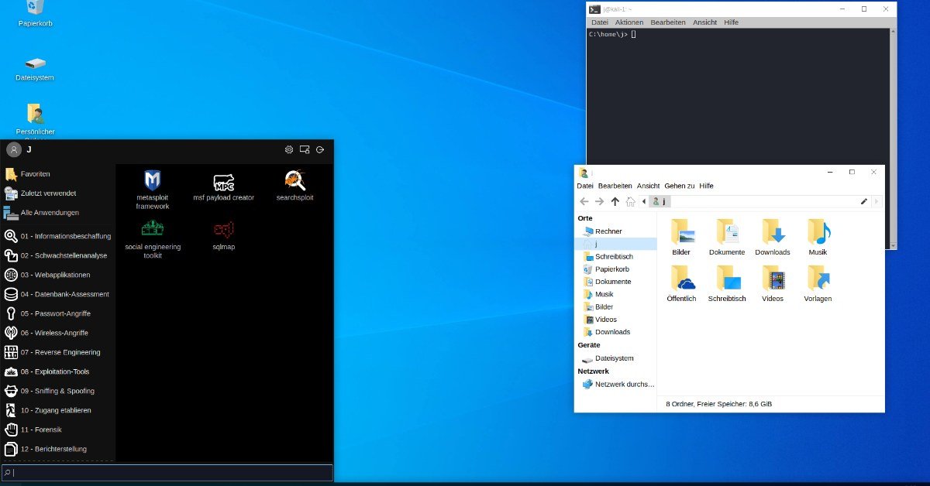Go to home folder via house icon
Screen dimensions: 930x486
point(630,201)
